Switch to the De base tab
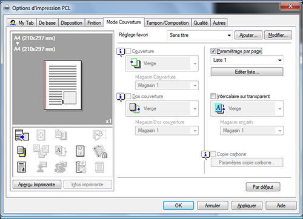The height and width of the screenshot is (219, 303). pyautogui.click(x=47, y=23)
